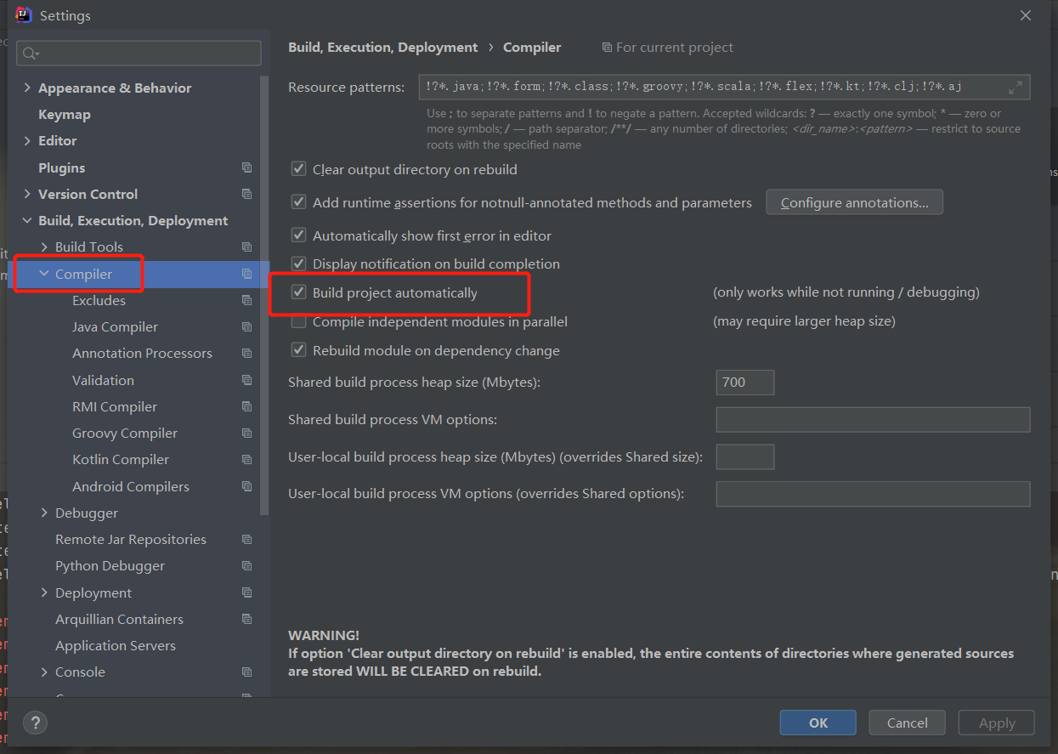Click the project-level icon next to Validation

[x=247, y=380]
